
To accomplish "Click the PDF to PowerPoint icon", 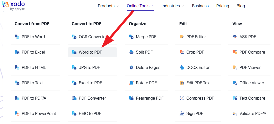I will pos(17,113).
